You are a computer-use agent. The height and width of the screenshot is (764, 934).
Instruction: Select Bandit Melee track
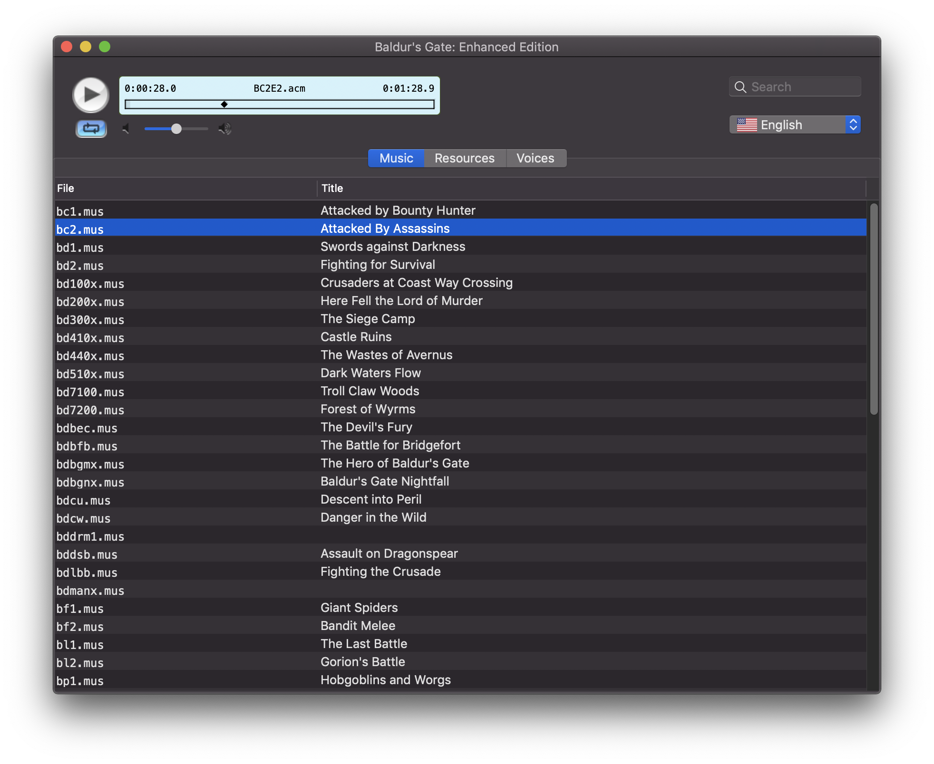[x=460, y=626]
